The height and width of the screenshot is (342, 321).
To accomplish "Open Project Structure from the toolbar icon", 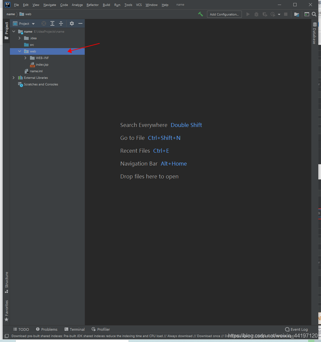I will click(297, 14).
